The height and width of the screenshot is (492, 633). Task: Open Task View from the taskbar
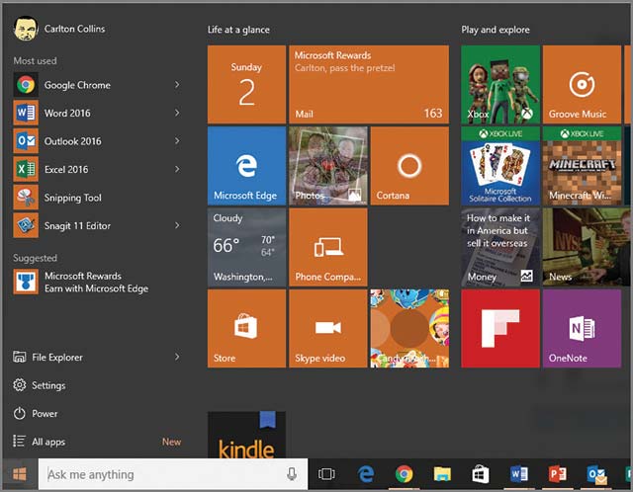[327, 474]
